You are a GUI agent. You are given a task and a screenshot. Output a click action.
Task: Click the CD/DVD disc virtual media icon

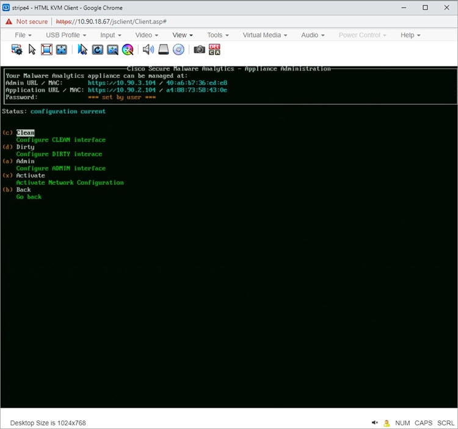click(x=178, y=49)
